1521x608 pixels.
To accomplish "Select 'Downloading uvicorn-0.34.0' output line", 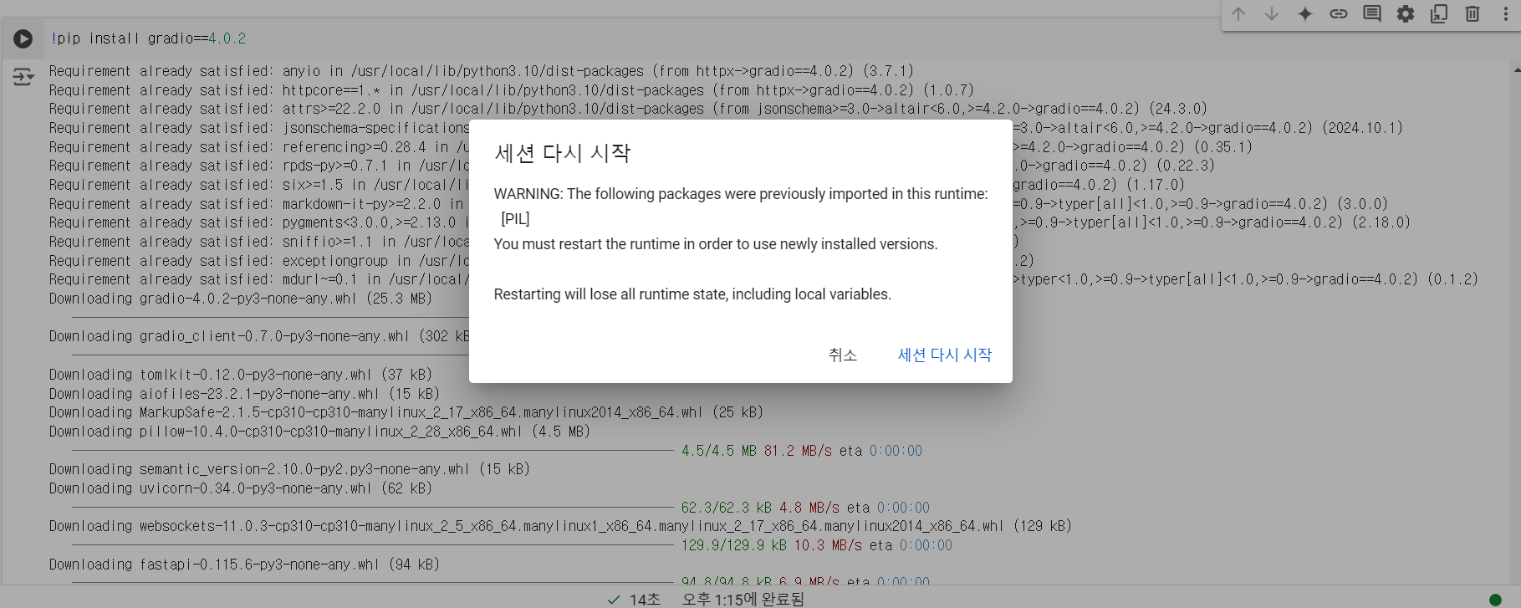I will [240, 488].
